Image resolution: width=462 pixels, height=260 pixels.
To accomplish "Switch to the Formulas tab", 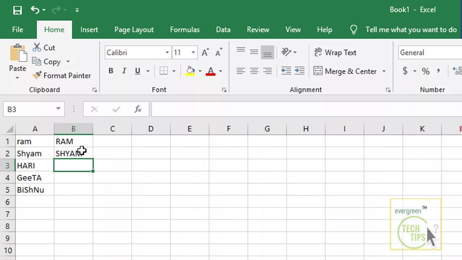I will coord(185,30).
